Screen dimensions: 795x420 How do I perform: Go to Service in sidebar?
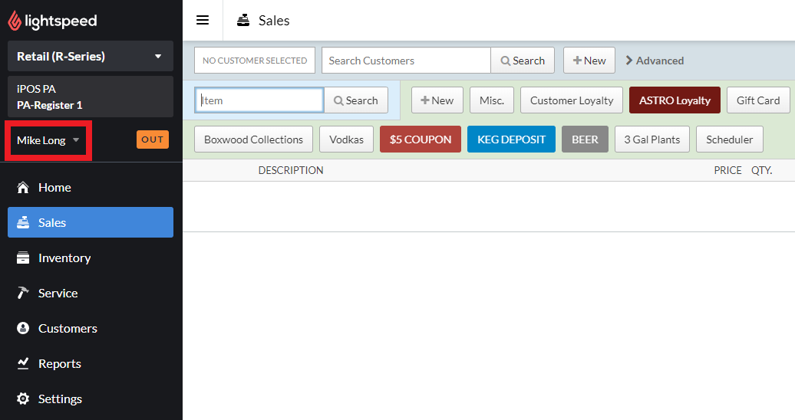pos(58,294)
